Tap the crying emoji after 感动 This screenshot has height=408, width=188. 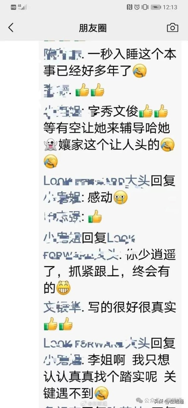pos(120,198)
